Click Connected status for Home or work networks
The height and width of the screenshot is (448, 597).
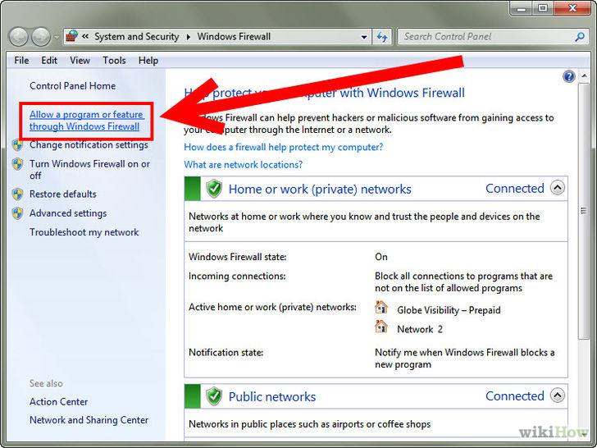click(x=515, y=188)
